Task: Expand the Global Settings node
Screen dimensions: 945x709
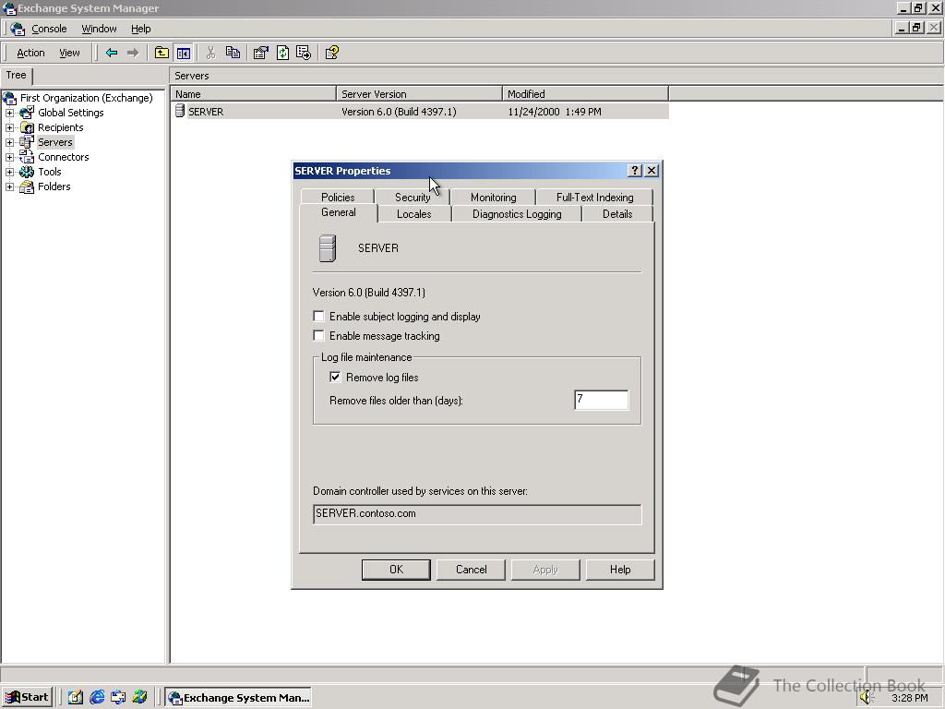Action: tap(9, 113)
